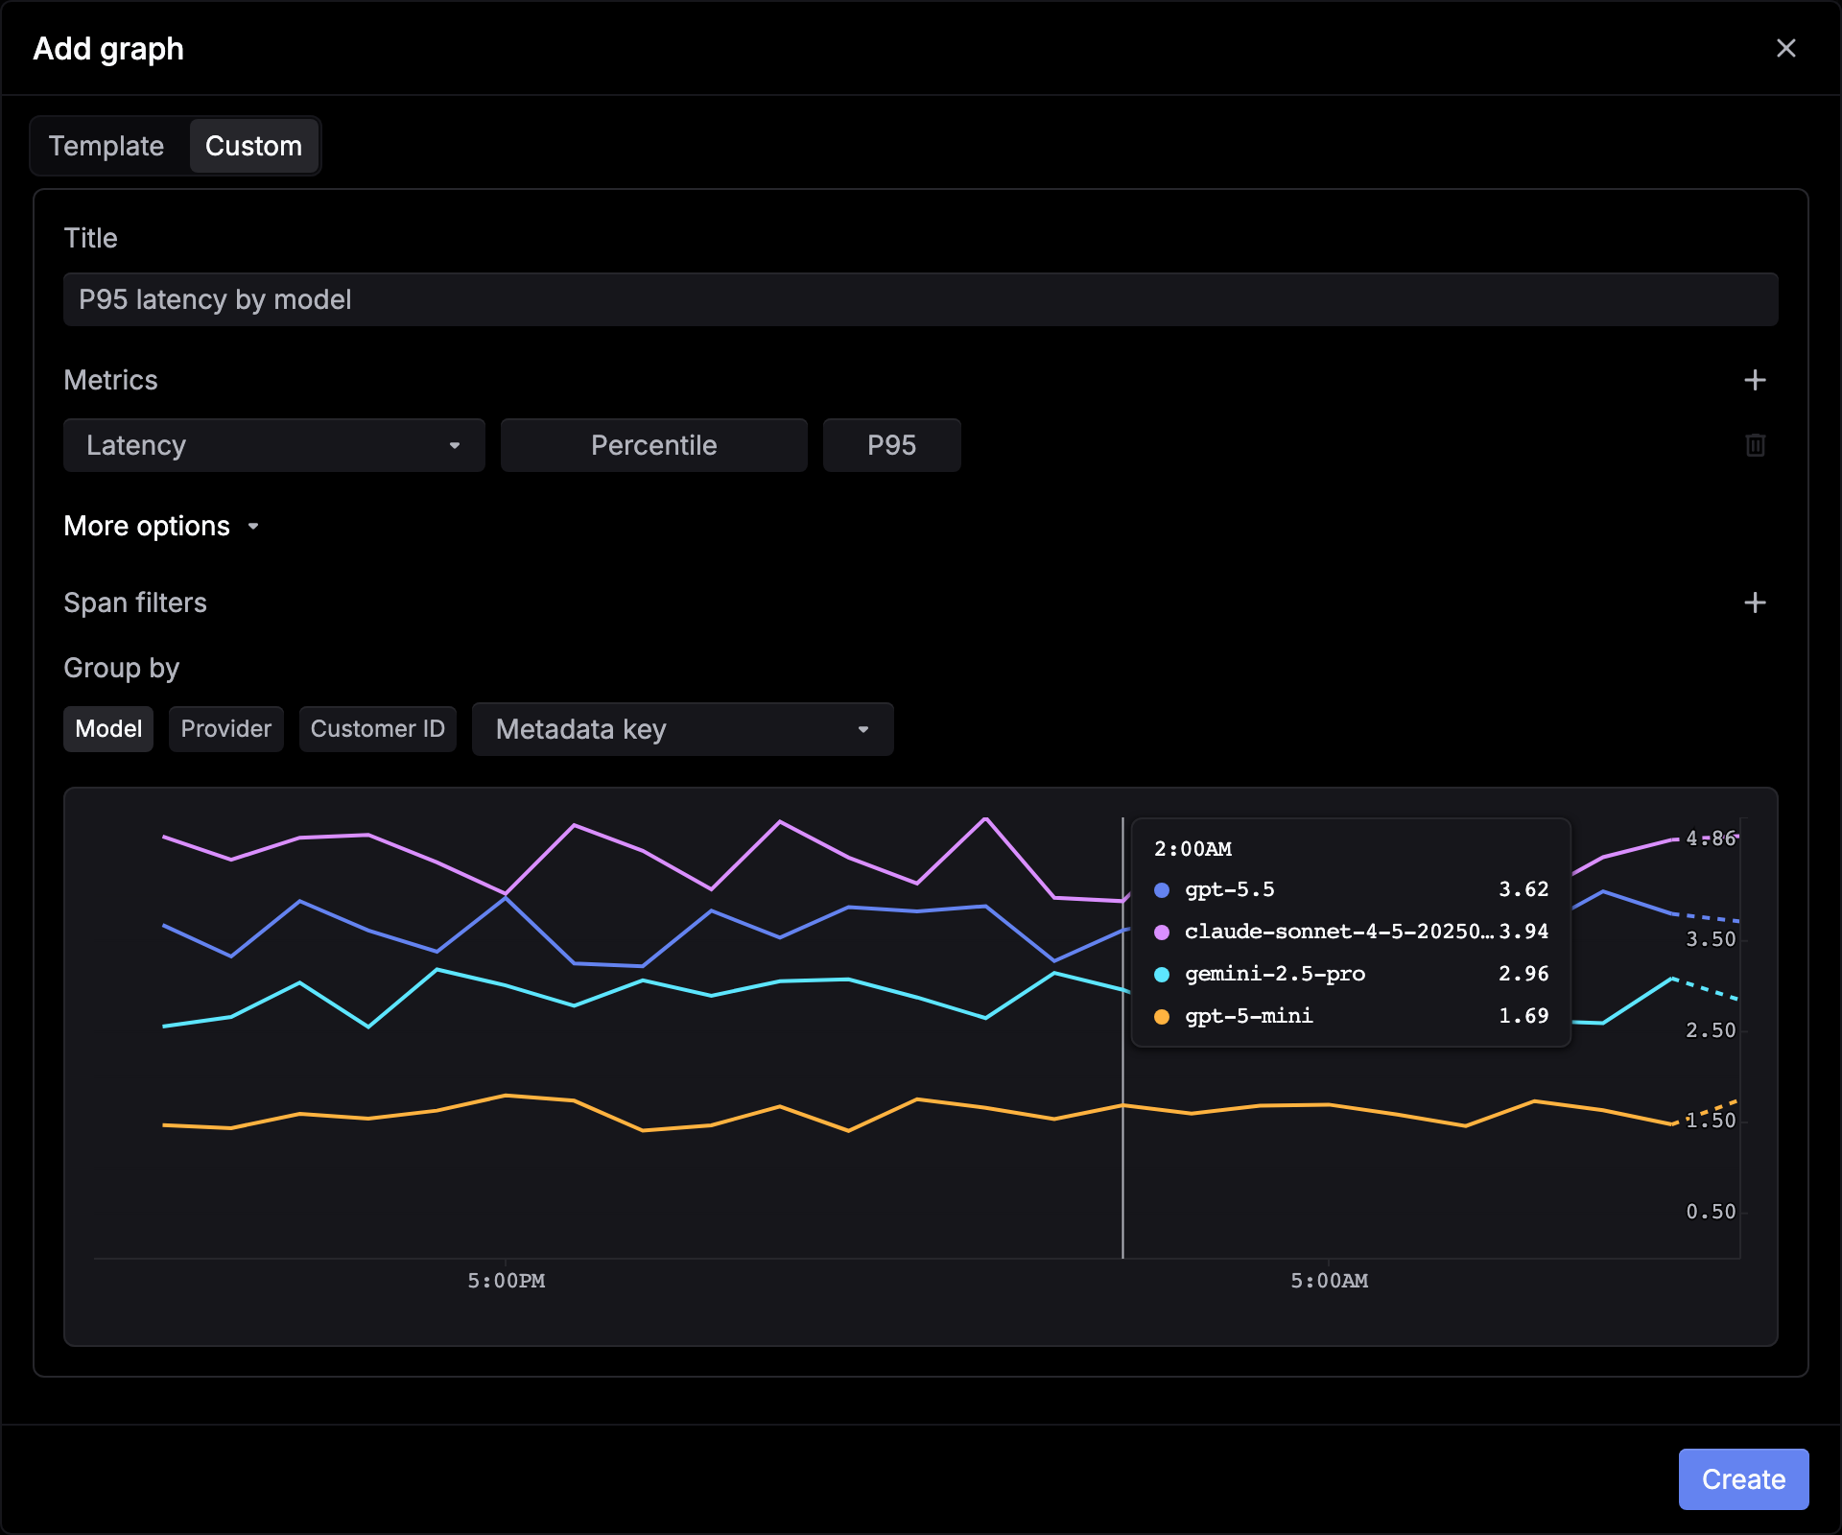Image resolution: width=1842 pixels, height=1535 pixels.
Task: Switch to the Template tab
Action: coord(106,146)
